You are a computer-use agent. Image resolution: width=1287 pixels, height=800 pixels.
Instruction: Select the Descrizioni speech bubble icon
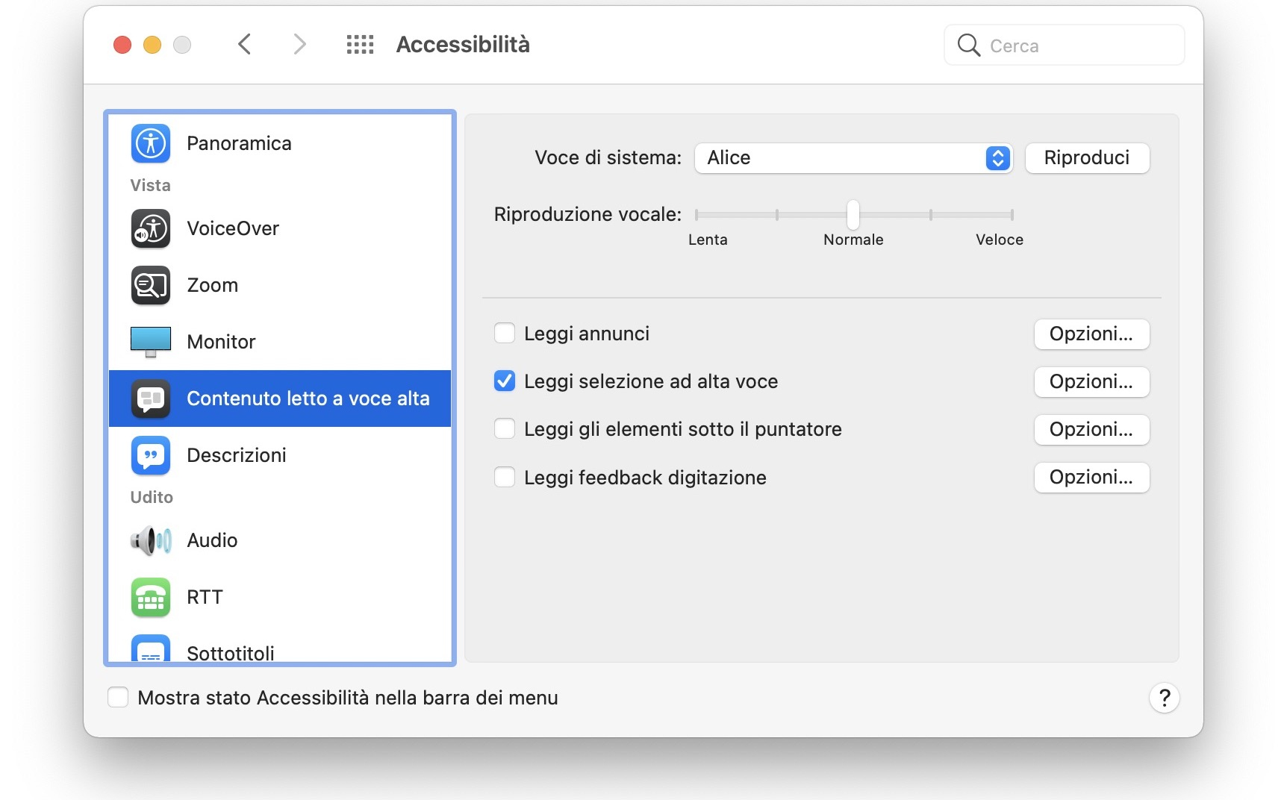click(151, 455)
